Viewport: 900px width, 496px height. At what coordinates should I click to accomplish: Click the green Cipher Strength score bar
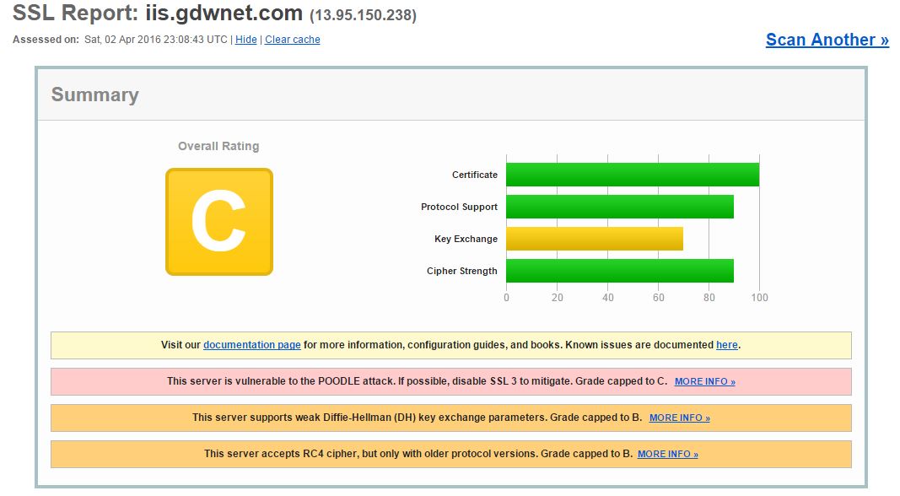coord(620,271)
